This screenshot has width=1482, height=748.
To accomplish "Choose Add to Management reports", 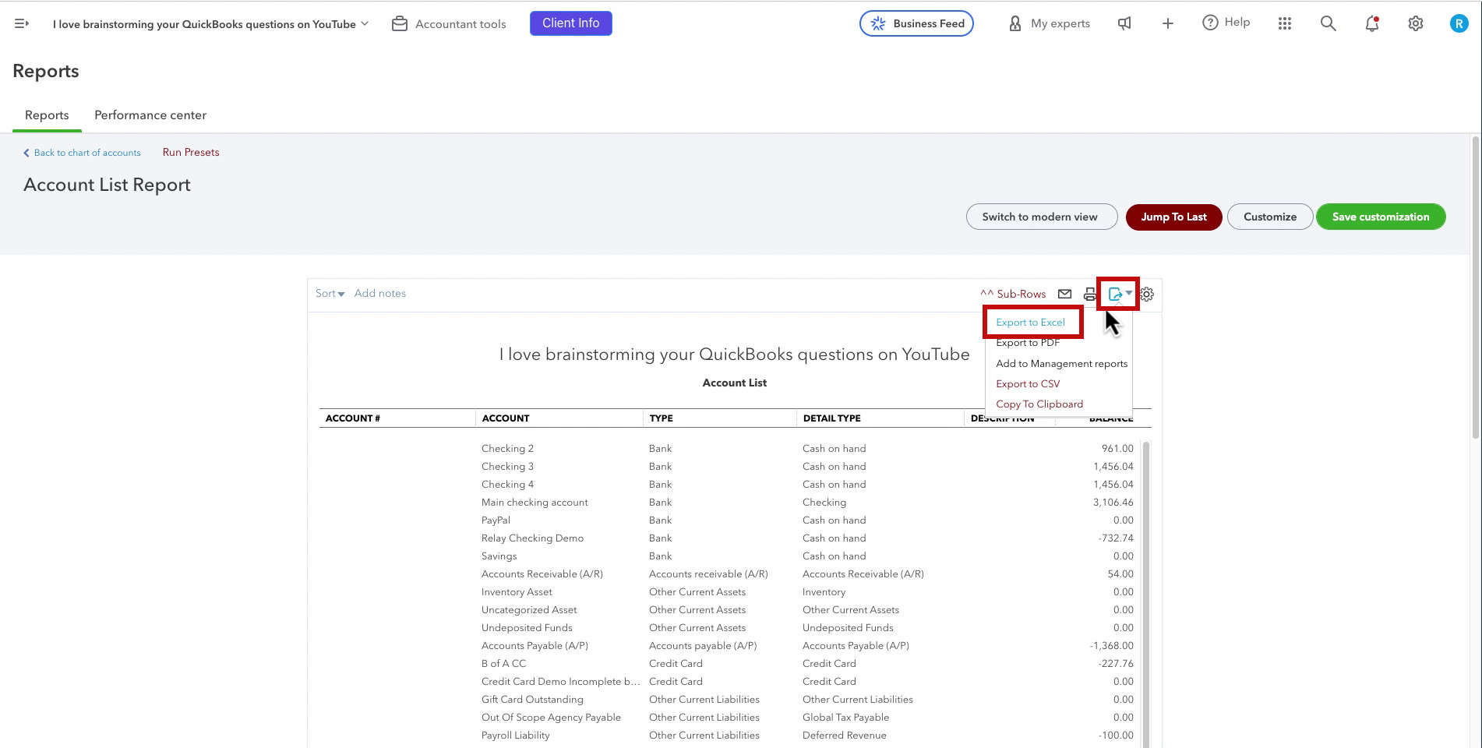I will [x=1061, y=363].
